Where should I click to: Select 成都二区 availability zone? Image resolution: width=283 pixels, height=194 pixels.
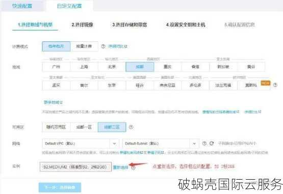[x=112, y=127]
